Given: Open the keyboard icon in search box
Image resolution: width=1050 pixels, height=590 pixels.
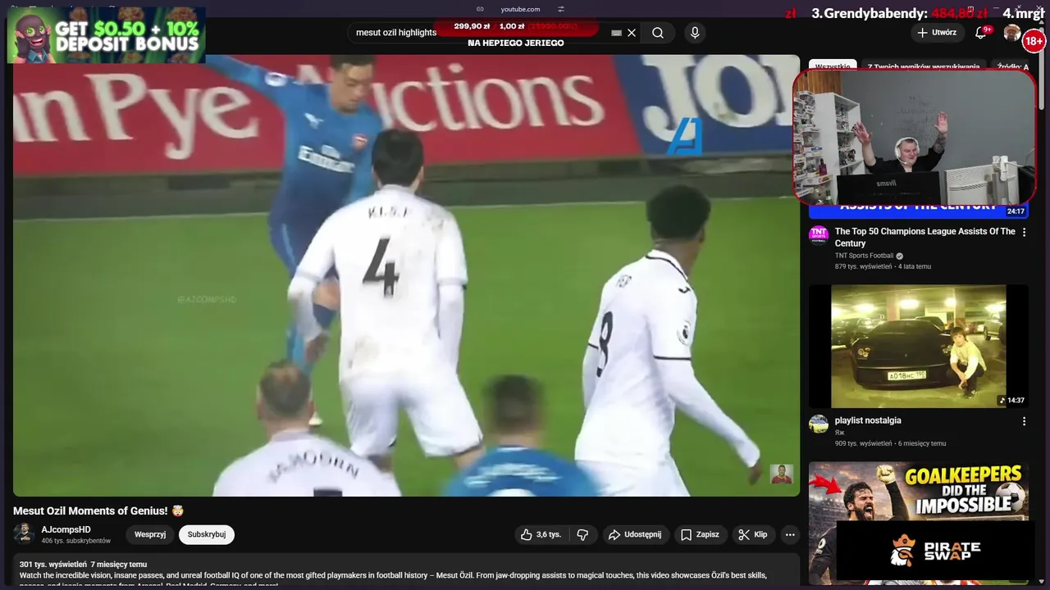Looking at the screenshot, I should point(616,33).
